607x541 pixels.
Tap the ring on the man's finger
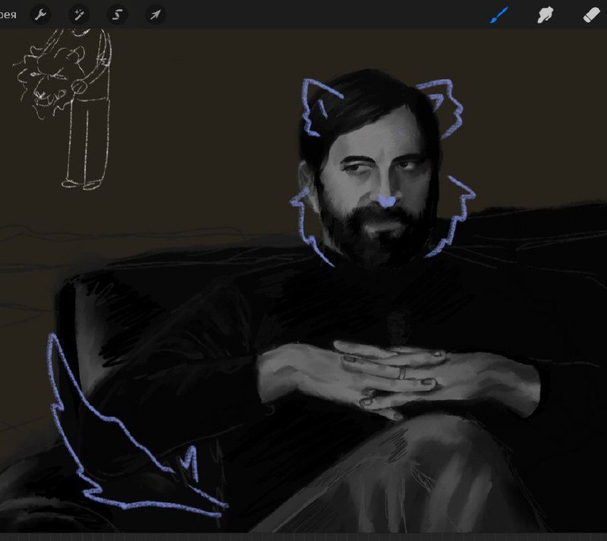click(403, 374)
